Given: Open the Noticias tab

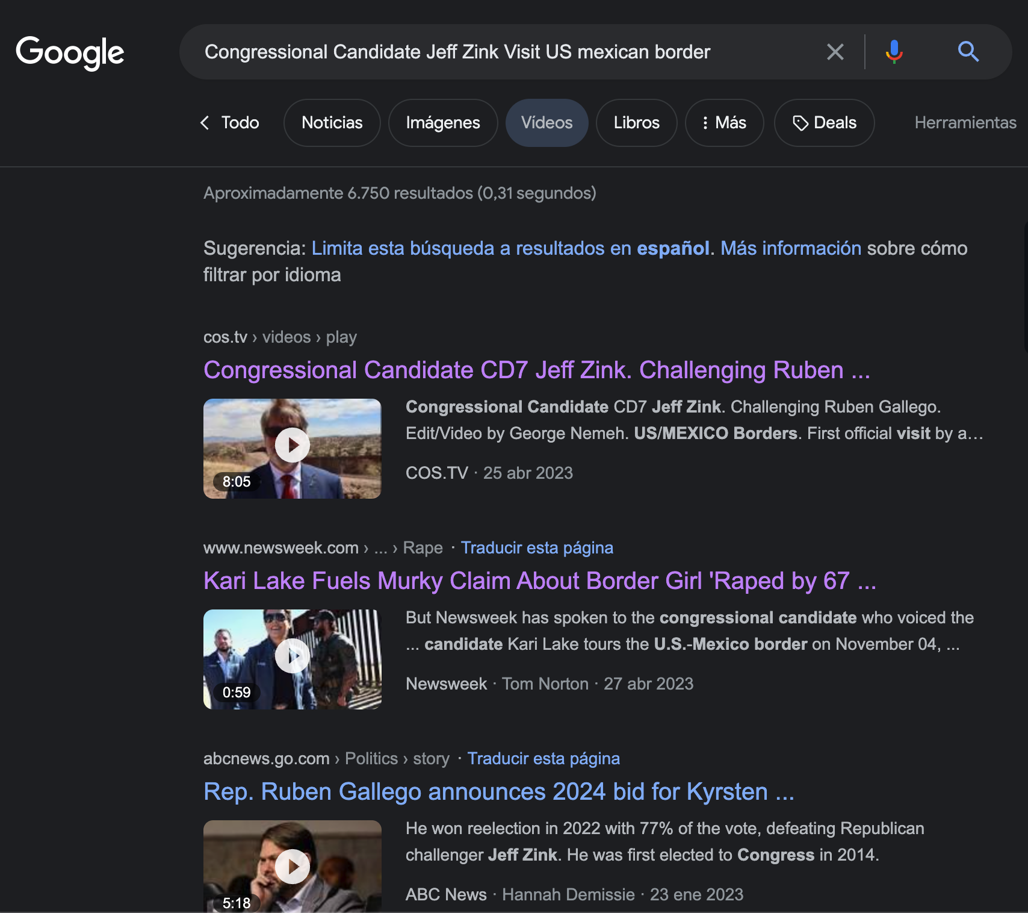Looking at the screenshot, I should [332, 123].
